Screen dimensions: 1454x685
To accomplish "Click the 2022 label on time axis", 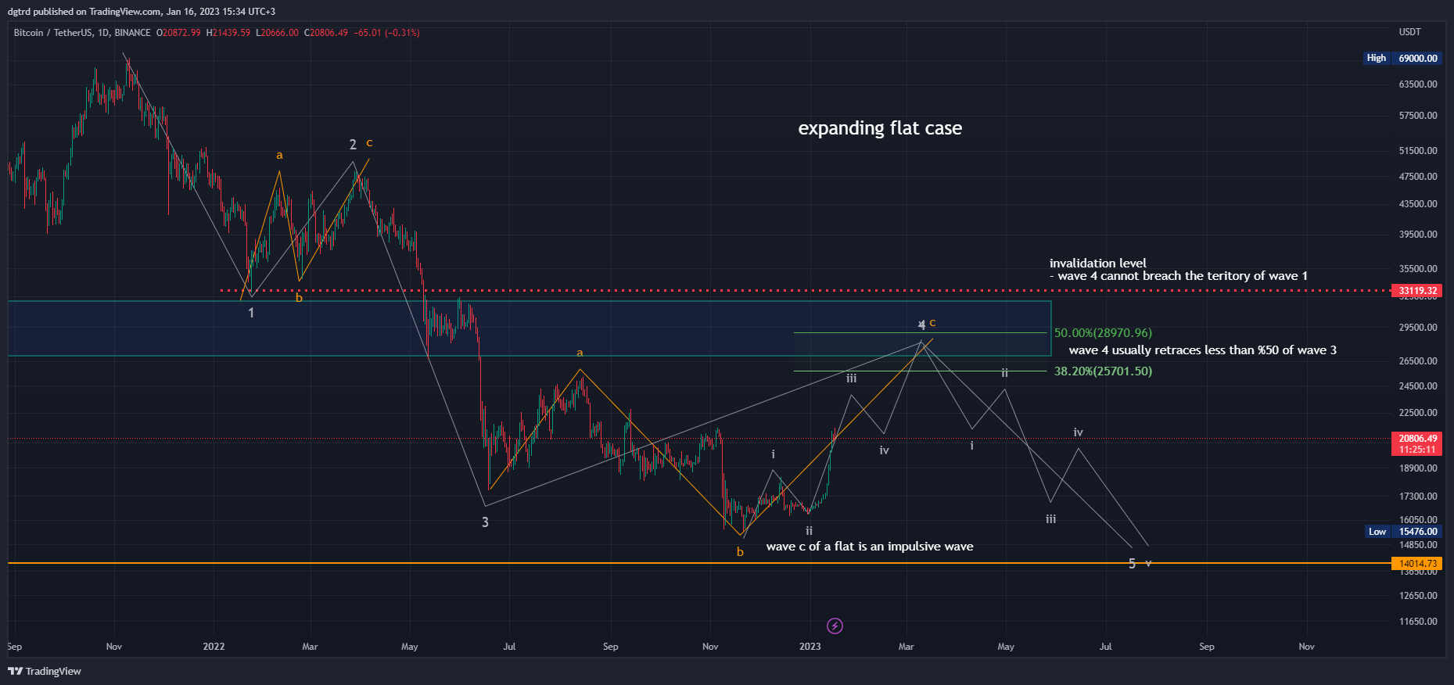I will pos(214,647).
